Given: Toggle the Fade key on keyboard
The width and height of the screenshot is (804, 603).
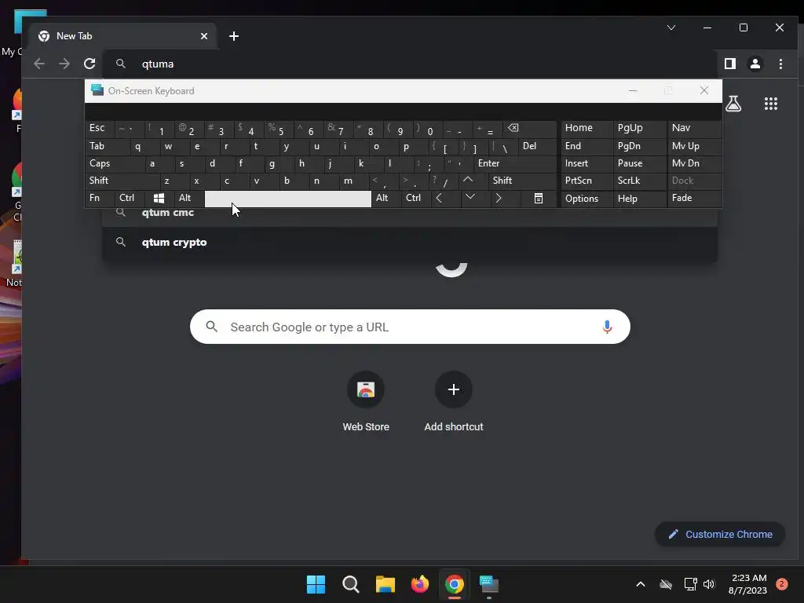Looking at the screenshot, I should (x=694, y=198).
